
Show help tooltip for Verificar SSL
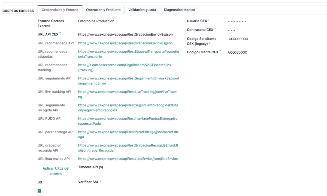101,181
